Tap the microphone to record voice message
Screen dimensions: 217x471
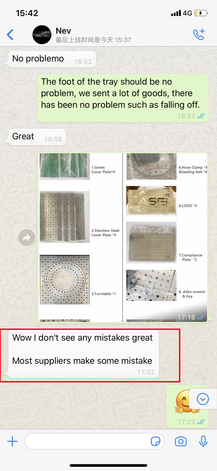pyautogui.click(x=203, y=441)
